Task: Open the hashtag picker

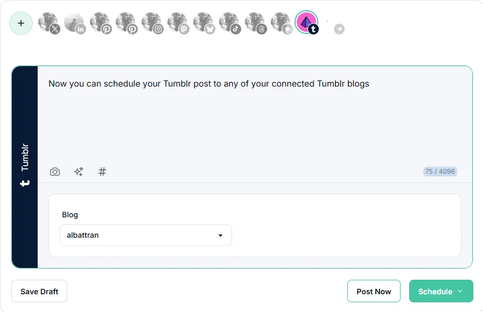Action: coord(102,172)
